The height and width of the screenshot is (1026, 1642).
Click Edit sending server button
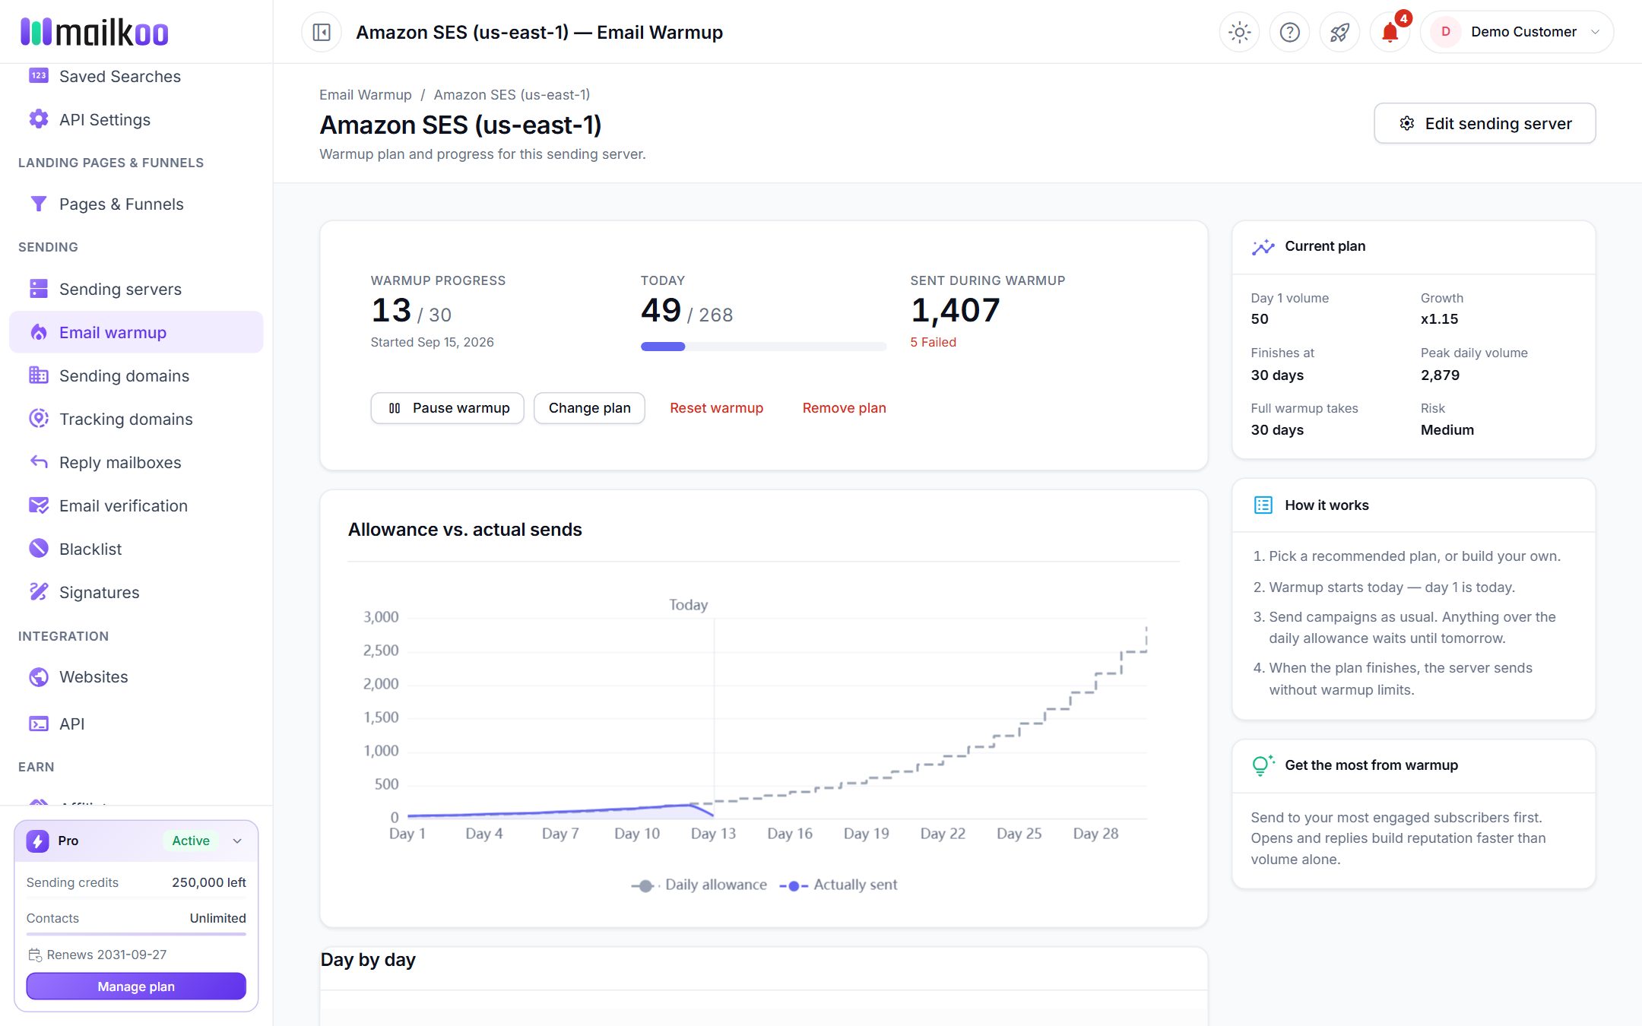[x=1485, y=123]
